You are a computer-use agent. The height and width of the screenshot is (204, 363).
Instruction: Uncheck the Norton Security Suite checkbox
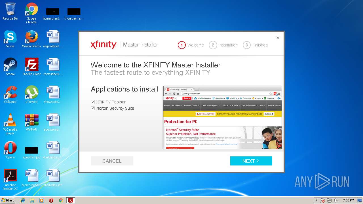click(x=93, y=108)
